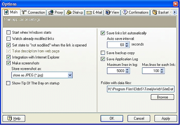The width and height of the screenshot is (180, 125).
Task: Browse for data files folder
Action: 162,97
